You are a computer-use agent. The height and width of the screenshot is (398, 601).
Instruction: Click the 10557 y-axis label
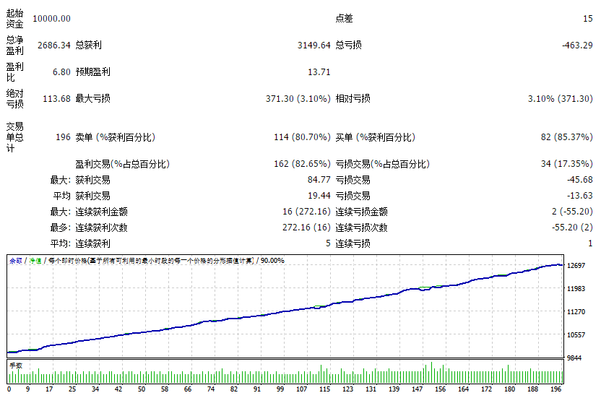pos(576,334)
